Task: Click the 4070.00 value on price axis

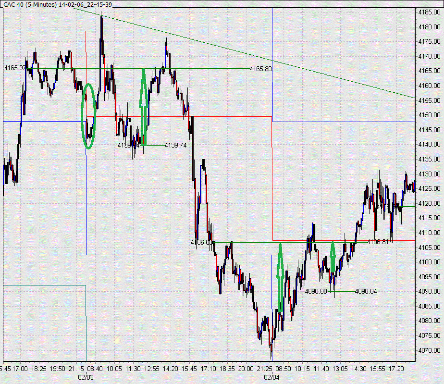Action: coord(429,350)
